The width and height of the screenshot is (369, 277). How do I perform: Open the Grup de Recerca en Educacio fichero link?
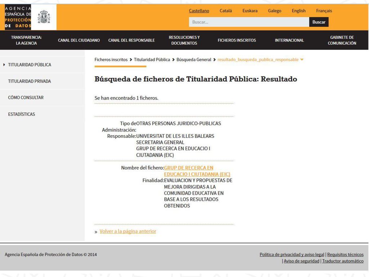[x=197, y=171]
